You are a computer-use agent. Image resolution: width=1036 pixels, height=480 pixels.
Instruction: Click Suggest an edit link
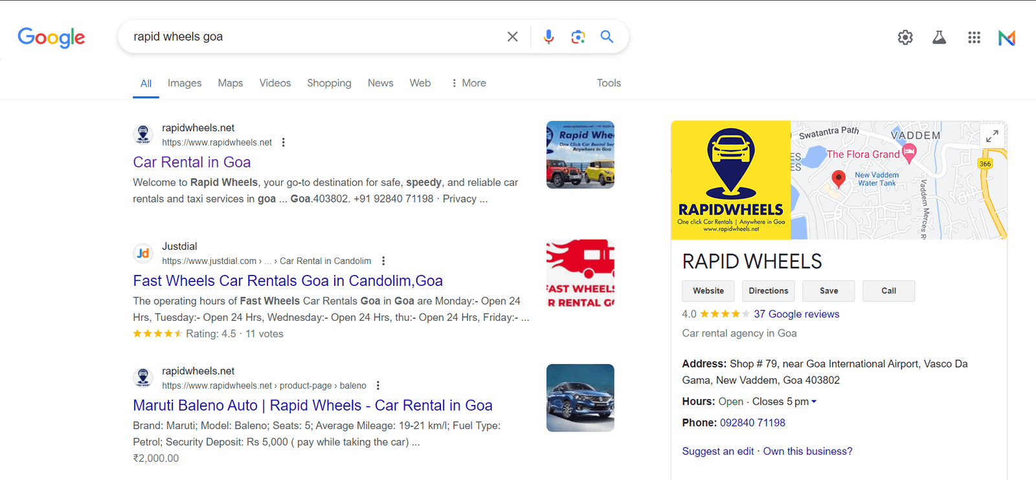(718, 451)
